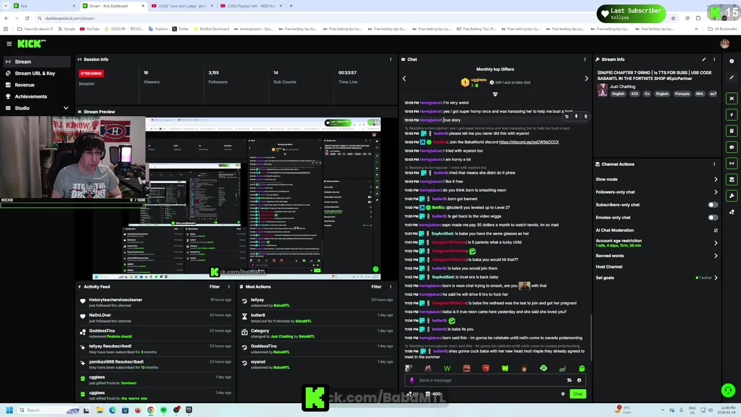Expand Banned words settings
This screenshot has height=417, width=741.
tap(716, 255)
